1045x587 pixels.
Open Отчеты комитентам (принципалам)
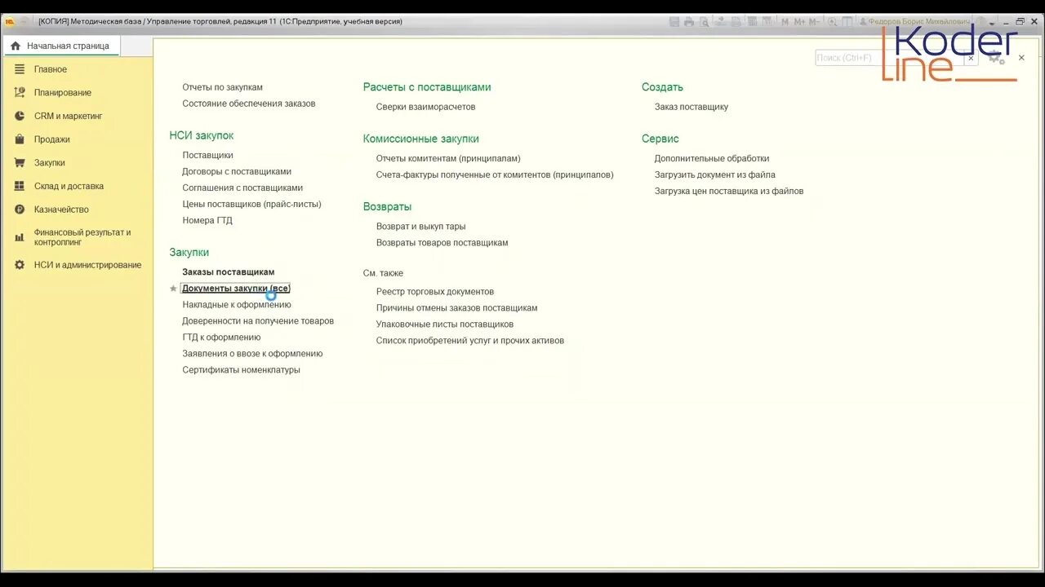[448, 158]
